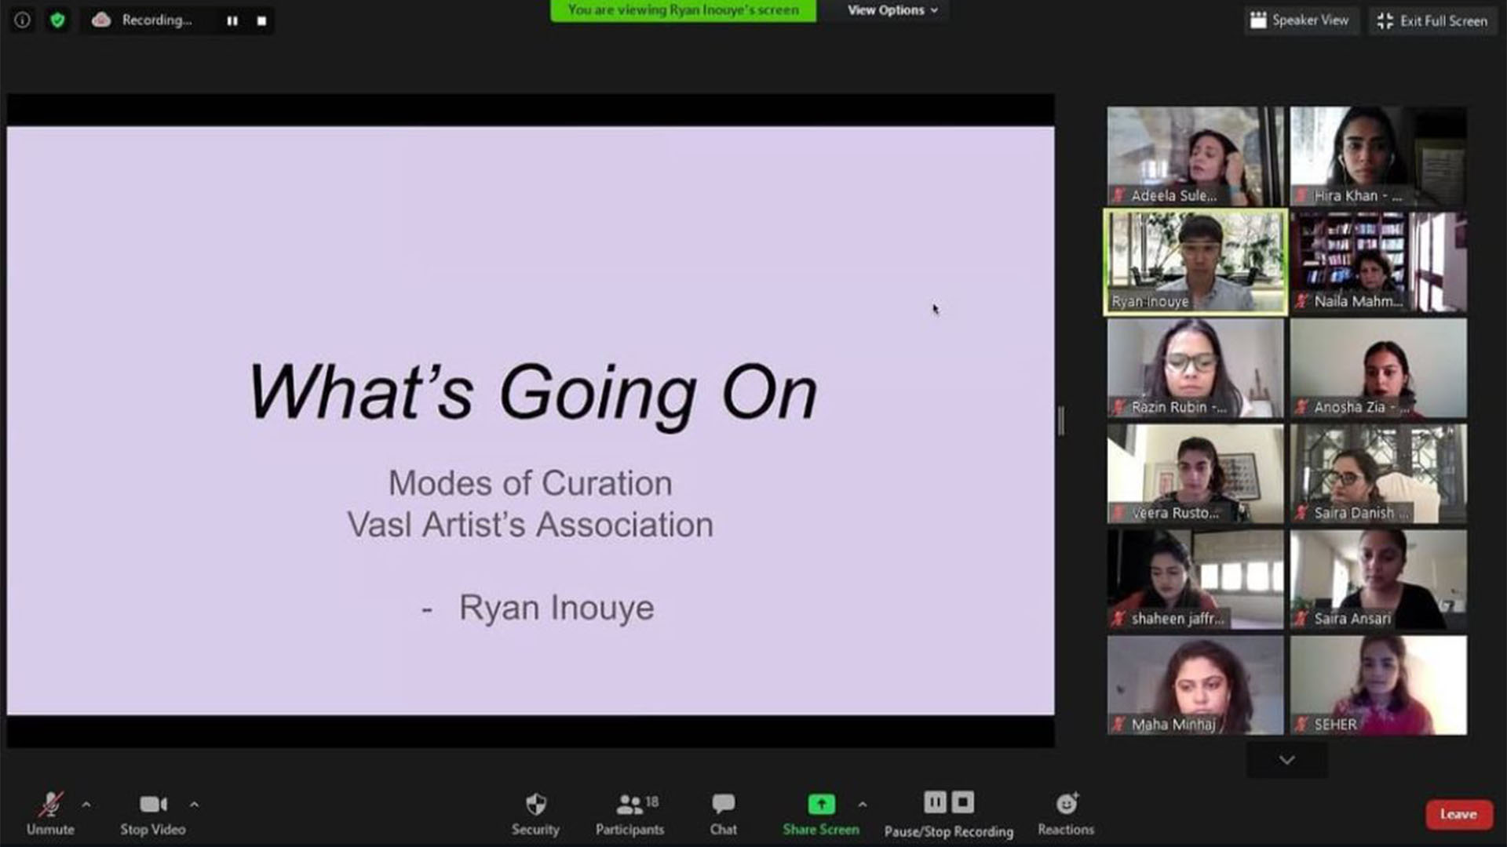Click the muted mic icon on shaheen jaffr...
The height and width of the screenshot is (847, 1507).
point(1118,619)
